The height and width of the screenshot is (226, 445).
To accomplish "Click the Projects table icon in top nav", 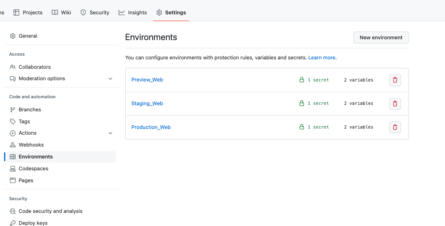I will coord(16,12).
